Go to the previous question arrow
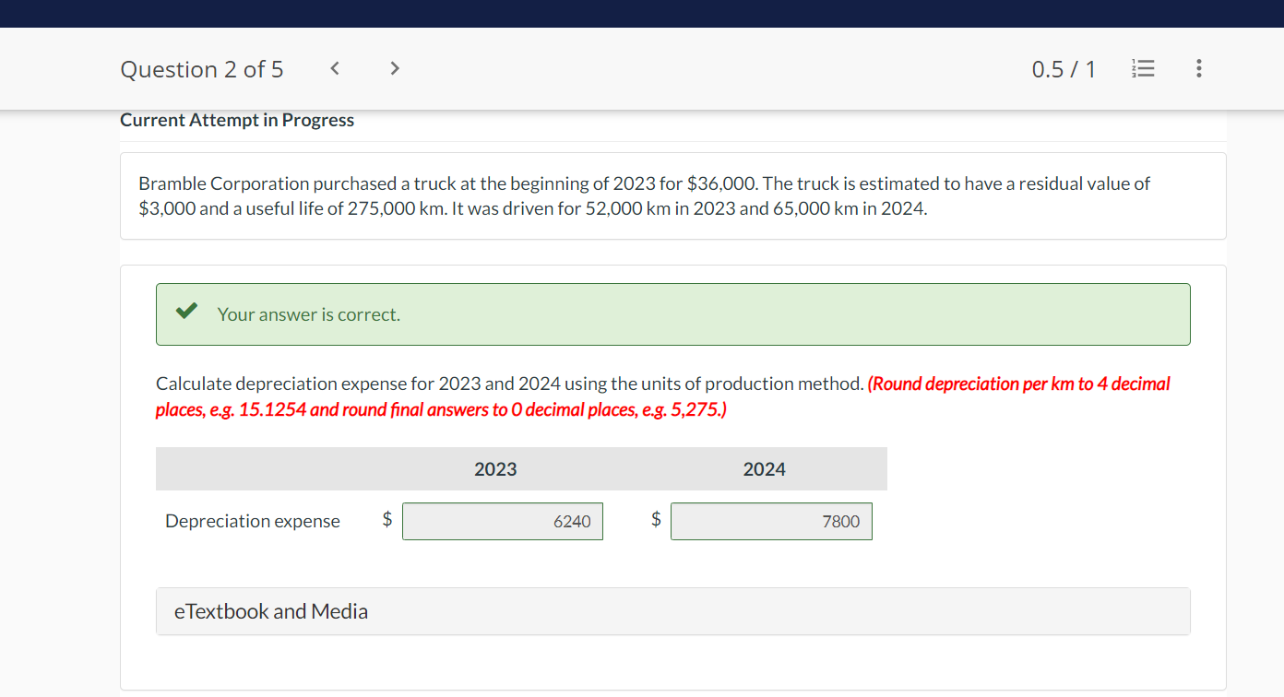The width and height of the screenshot is (1284, 697). coord(335,68)
